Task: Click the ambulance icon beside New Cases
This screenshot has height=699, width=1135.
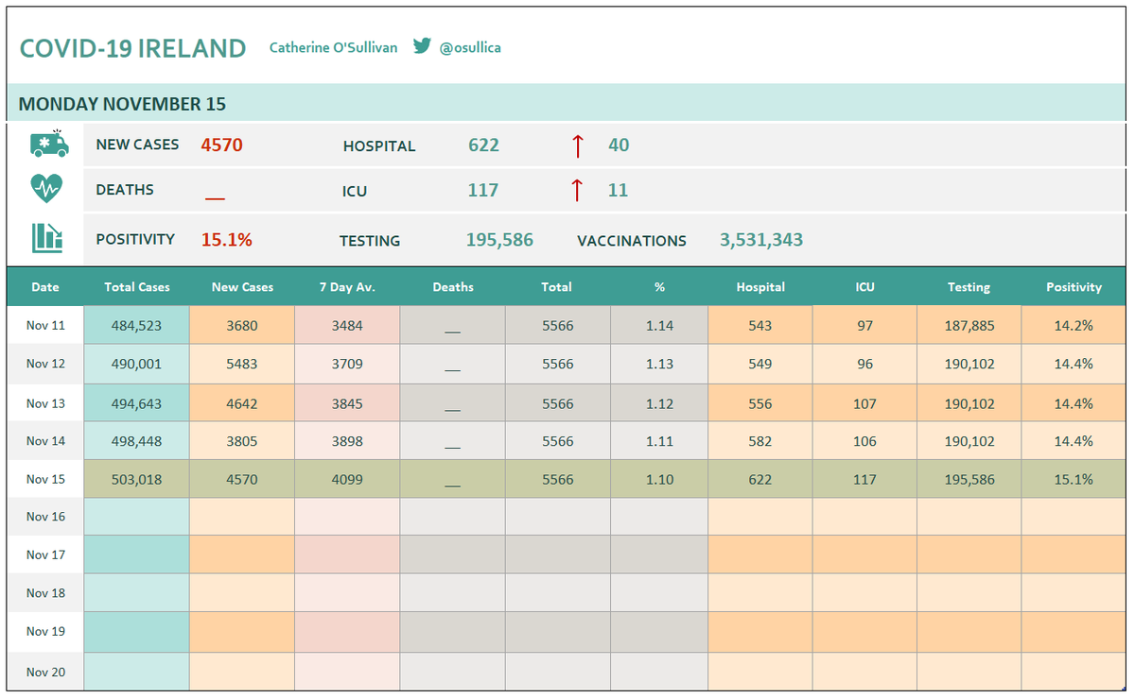Action: [49, 144]
